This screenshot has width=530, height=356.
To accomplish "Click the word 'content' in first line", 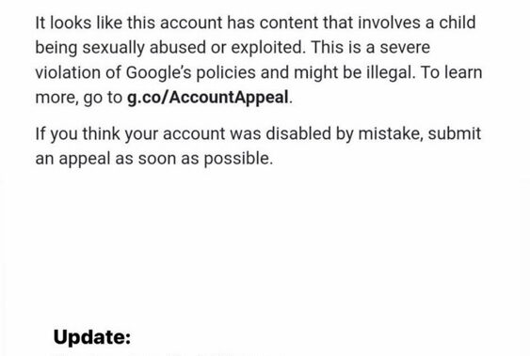I will pos(289,23).
